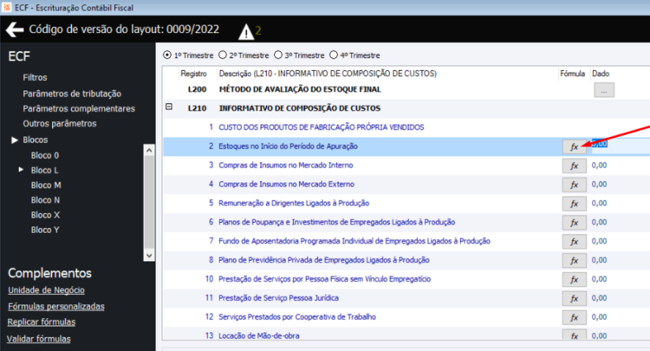650x351 pixels.
Task: Select row Remuneração a Dirigentes Ligados à Produção
Action: (x=406, y=204)
